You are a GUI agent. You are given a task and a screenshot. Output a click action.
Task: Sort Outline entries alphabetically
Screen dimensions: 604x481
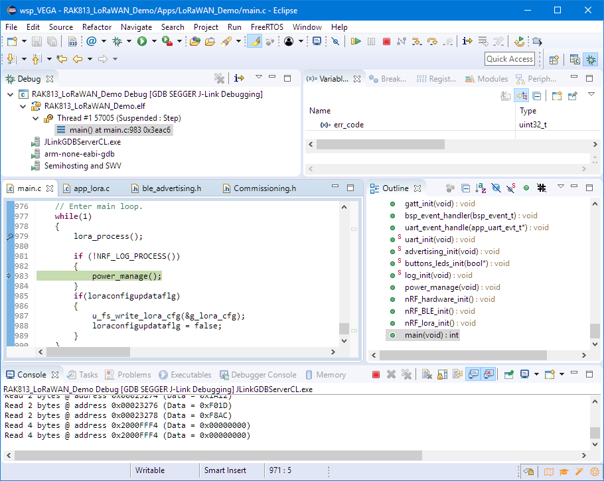pyautogui.click(x=481, y=188)
